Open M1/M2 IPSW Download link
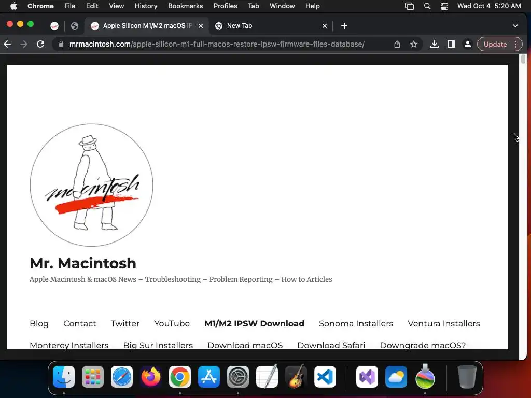The height and width of the screenshot is (398, 531). click(254, 323)
